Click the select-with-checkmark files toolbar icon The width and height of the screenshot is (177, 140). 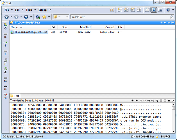pyautogui.click(x=120, y=10)
